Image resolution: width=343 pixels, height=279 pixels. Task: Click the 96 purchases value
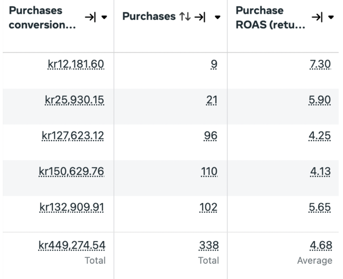211,136
